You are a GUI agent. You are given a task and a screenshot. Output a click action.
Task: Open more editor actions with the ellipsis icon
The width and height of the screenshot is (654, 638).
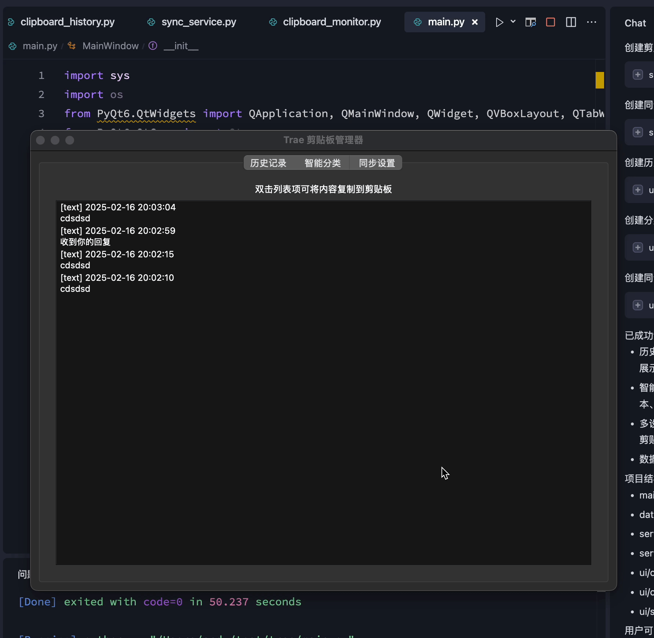[x=592, y=22]
